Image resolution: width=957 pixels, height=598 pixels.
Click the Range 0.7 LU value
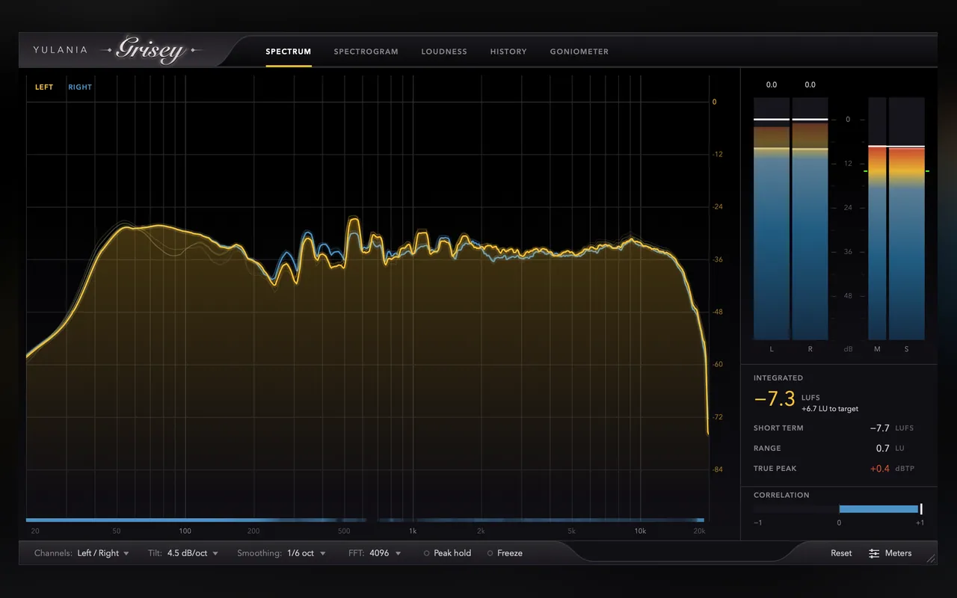tap(883, 449)
